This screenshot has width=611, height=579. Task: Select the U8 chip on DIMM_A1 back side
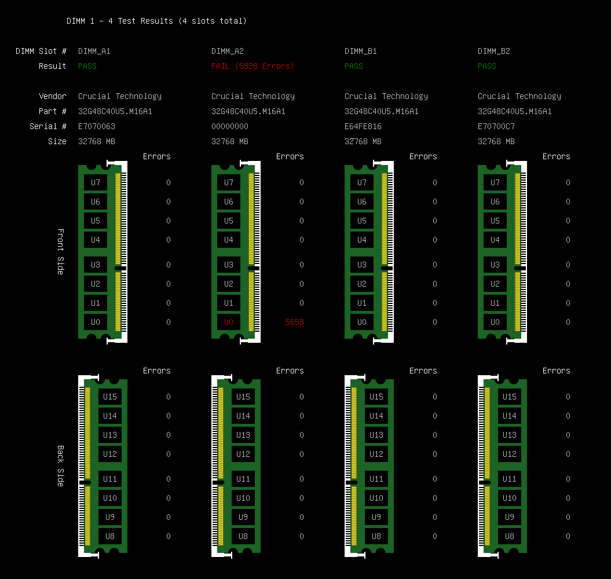(x=110, y=536)
